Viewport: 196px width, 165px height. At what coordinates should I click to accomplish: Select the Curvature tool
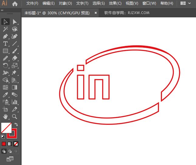pyautogui.click(x=15, y=36)
